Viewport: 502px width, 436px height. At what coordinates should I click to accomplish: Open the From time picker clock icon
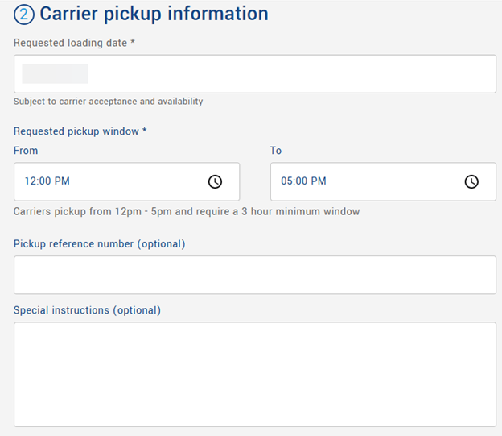215,181
